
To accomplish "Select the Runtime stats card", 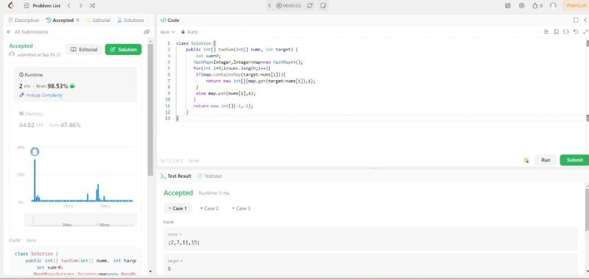I will pos(76,84).
